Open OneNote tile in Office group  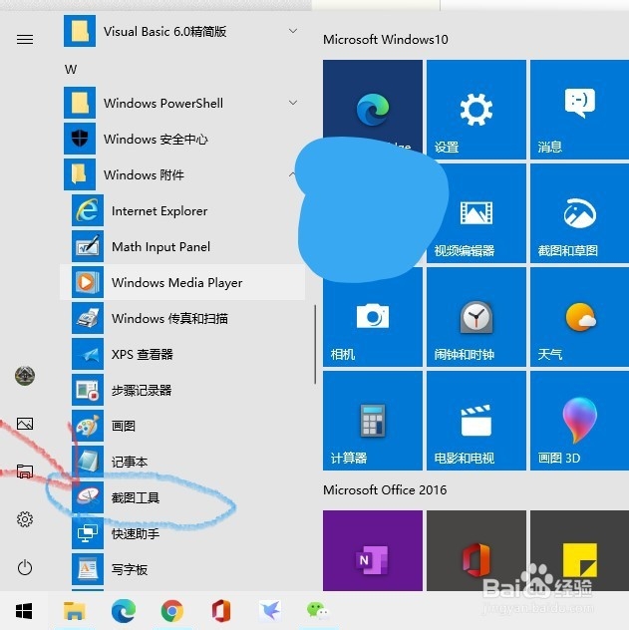(373, 550)
